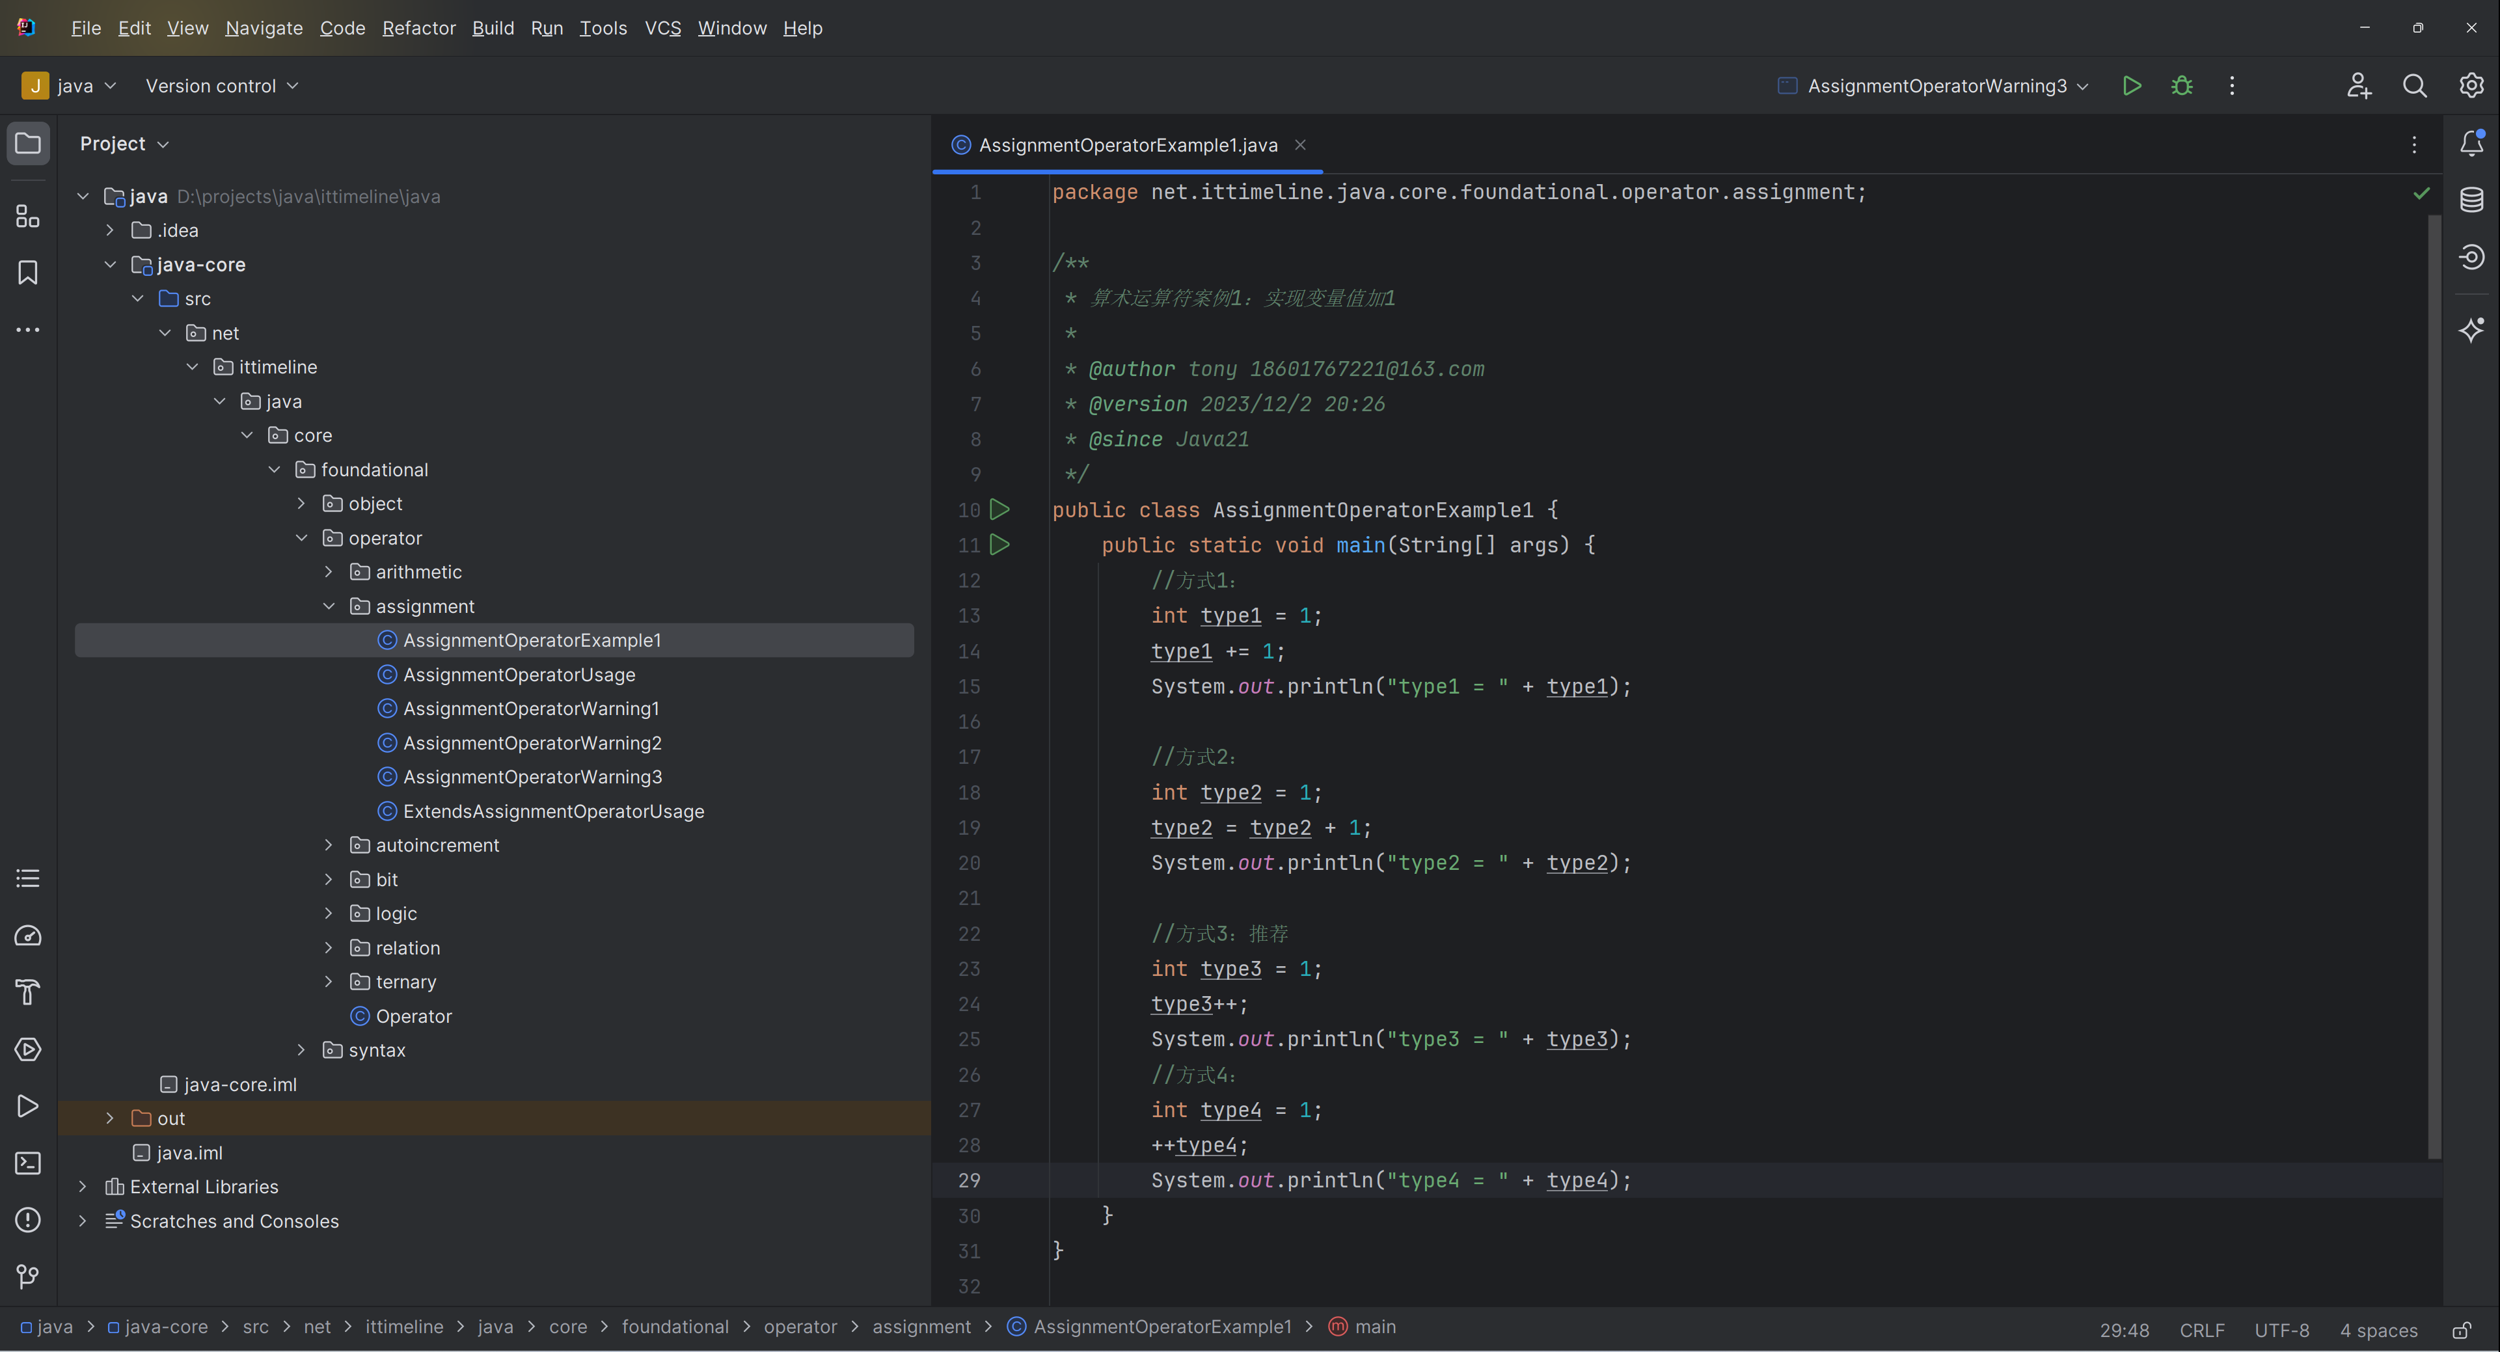Run main method from gutter icon line 11

(999, 545)
